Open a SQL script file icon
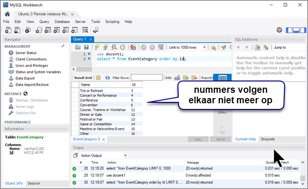Viewport: 308px width, 189px height. click(17, 30)
